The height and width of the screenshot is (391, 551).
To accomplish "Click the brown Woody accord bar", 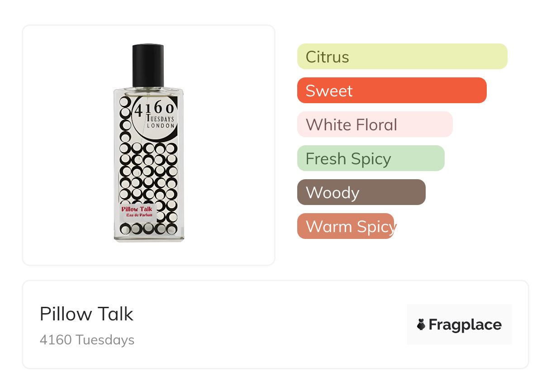I will coord(361,192).
